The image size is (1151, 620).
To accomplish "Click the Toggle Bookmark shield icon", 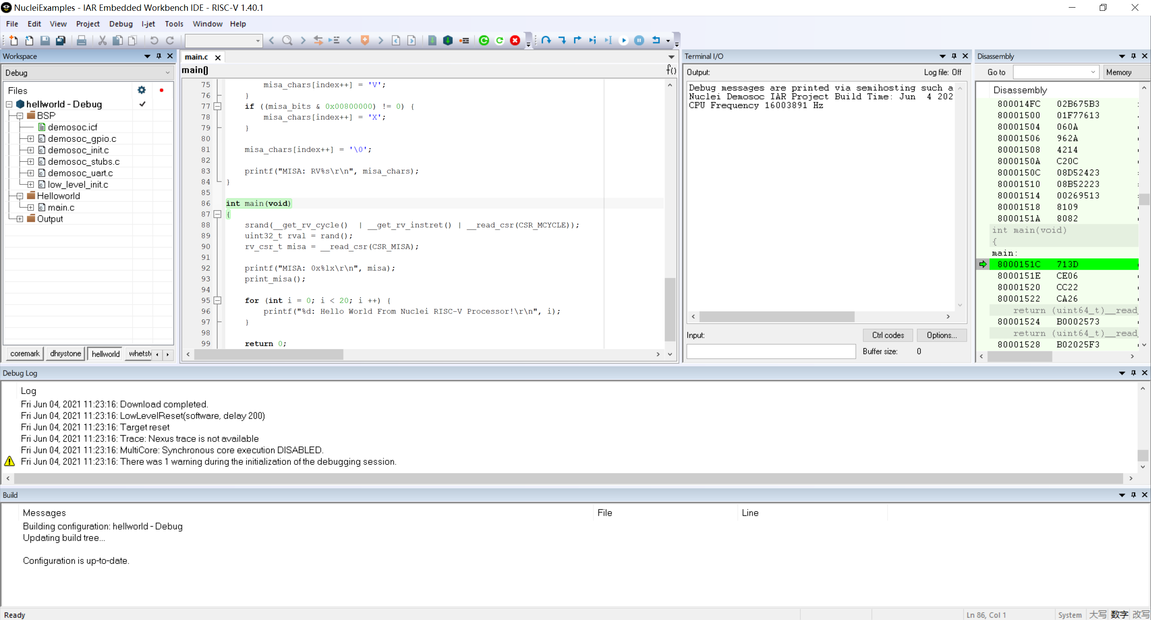I will coord(365,40).
